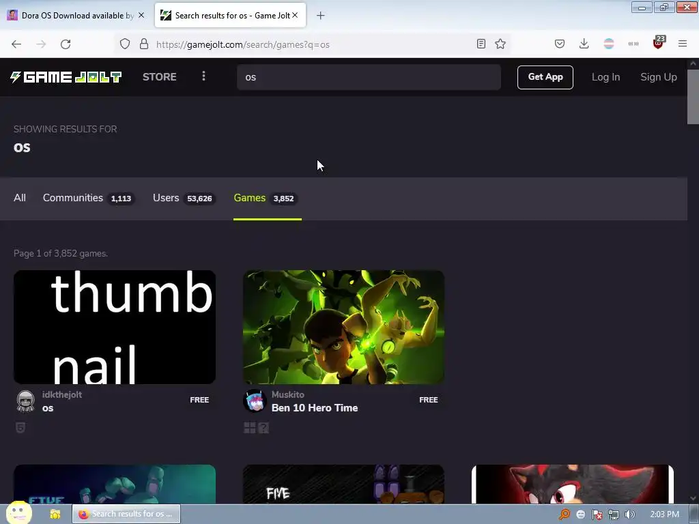The width and height of the screenshot is (699, 524).
Task: Open the STORE link
Action: pyautogui.click(x=160, y=76)
